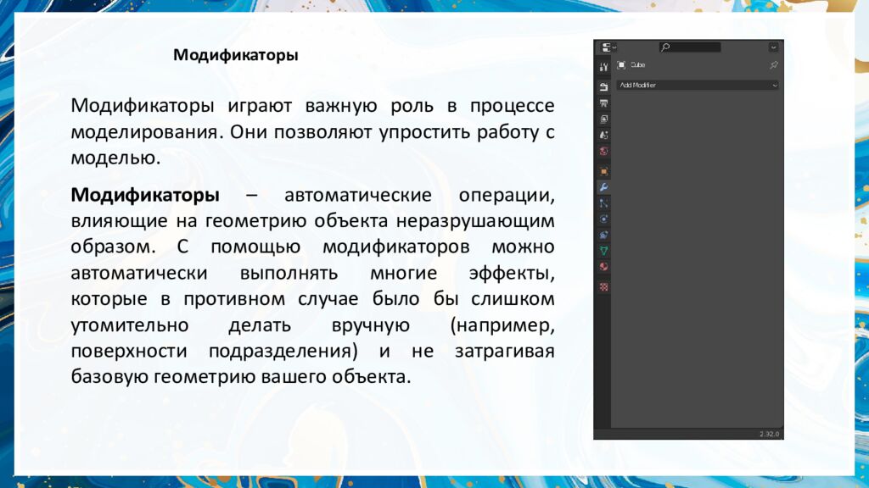This screenshot has width=869, height=488.
Task: Open the options dropdown beside search
Action: coord(773,47)
